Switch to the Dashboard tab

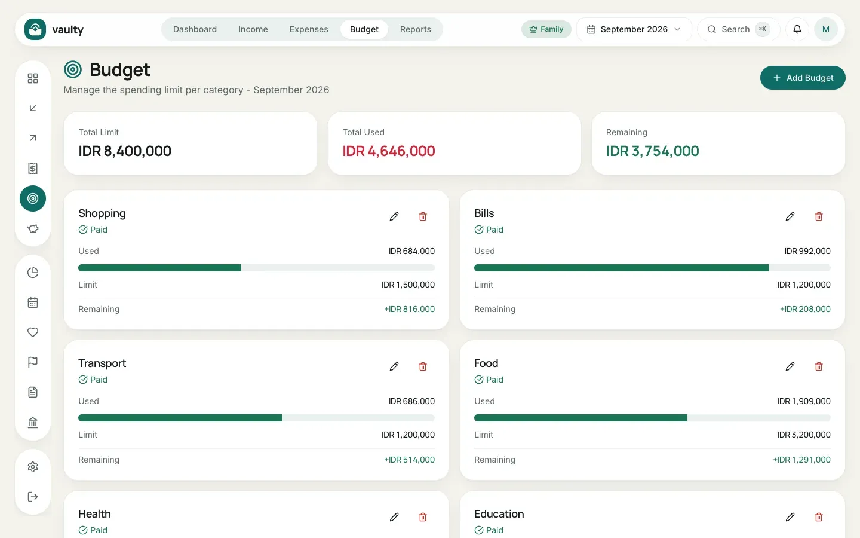(195, 29)
